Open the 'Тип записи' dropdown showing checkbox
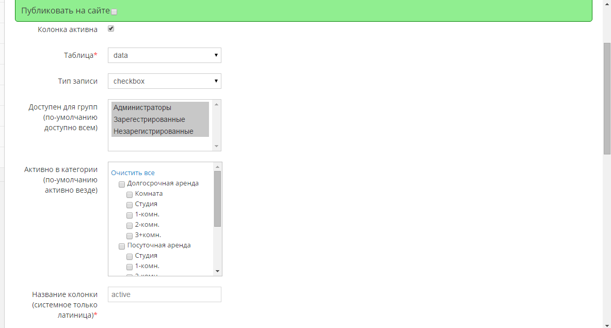The height and width of the screenshot is (328, 611). (x=165, y=81)
